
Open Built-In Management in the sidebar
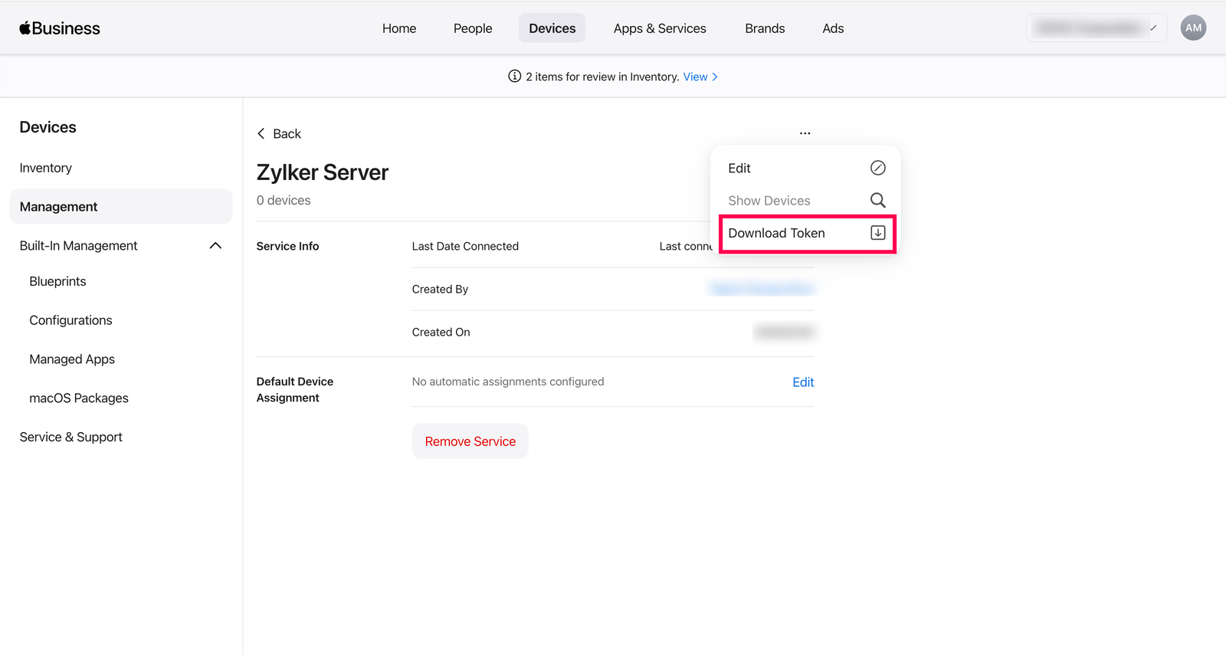(x=79, y=246)
